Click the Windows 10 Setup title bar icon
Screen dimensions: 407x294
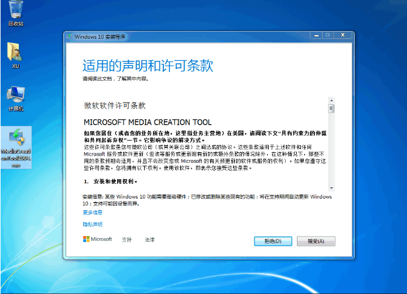[70, 36]
